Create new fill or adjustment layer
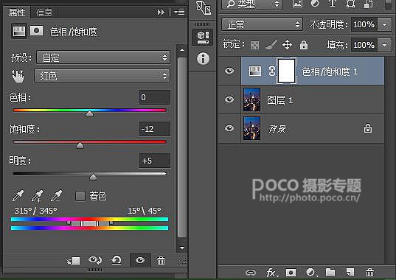Image resolution: width=396 pixels, height=280 pixels. (311, 273)
